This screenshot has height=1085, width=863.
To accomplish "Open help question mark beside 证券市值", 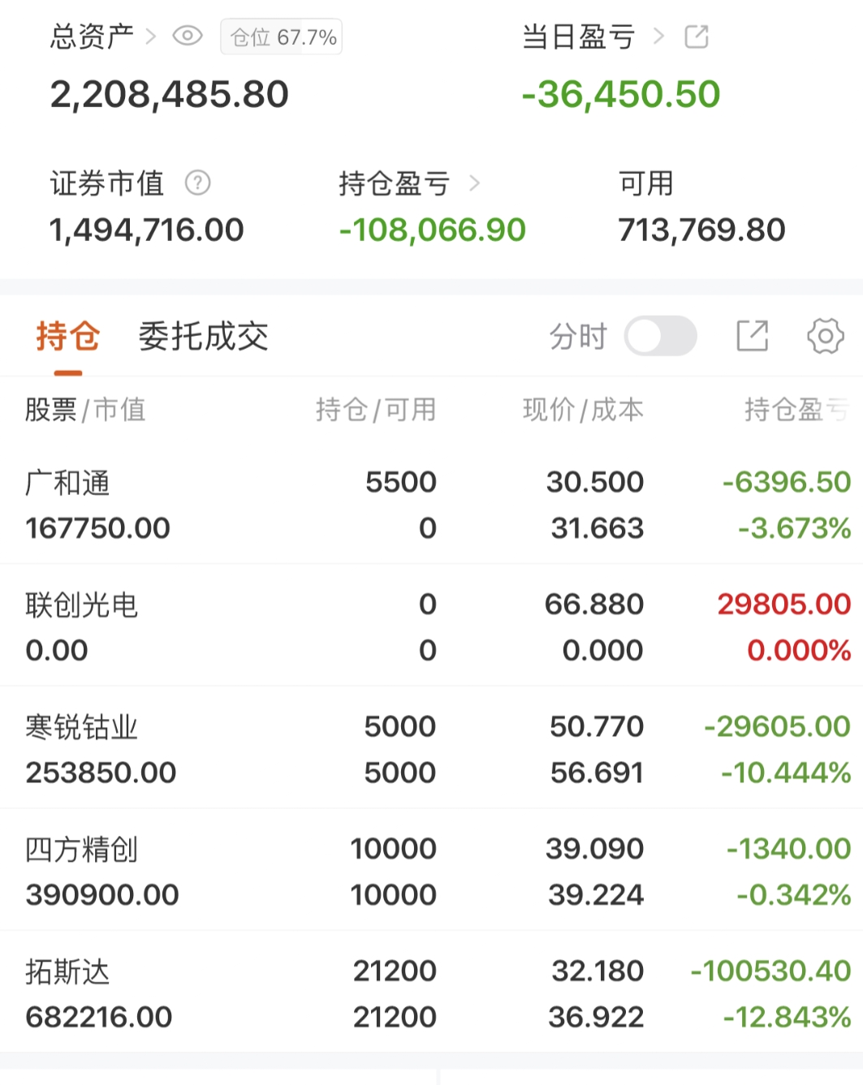I will (198, 183).
